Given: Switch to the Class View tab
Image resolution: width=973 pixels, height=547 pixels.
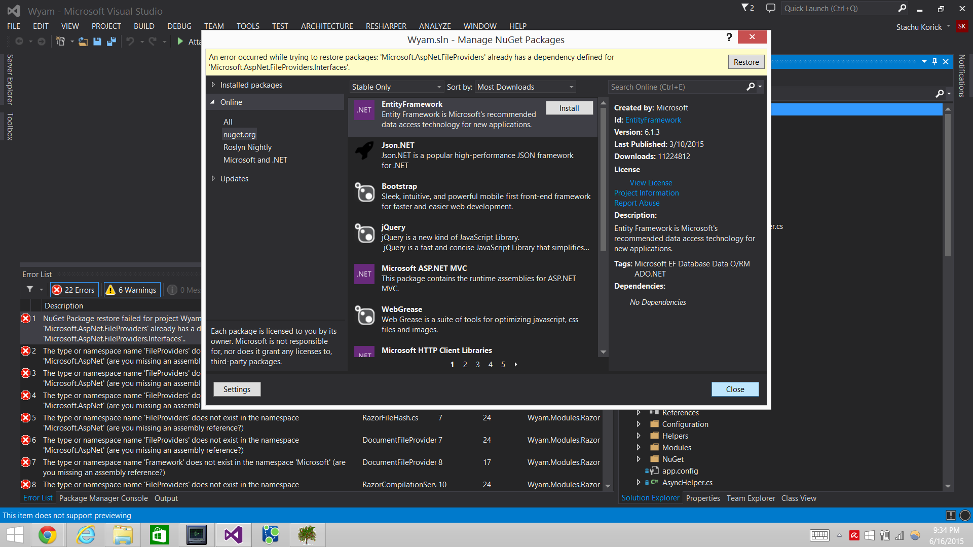Looking at the screenshot, I should coord(799,498).
